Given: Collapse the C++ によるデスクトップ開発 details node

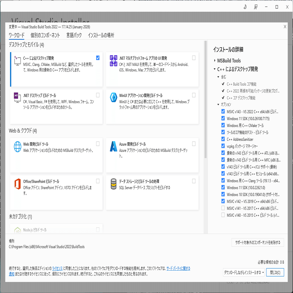Looking at the screenshot, I should pos(215,69).
